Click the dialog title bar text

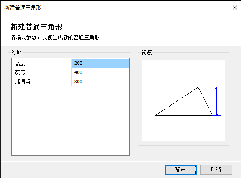pyautogui.click(x=23, y=7)
